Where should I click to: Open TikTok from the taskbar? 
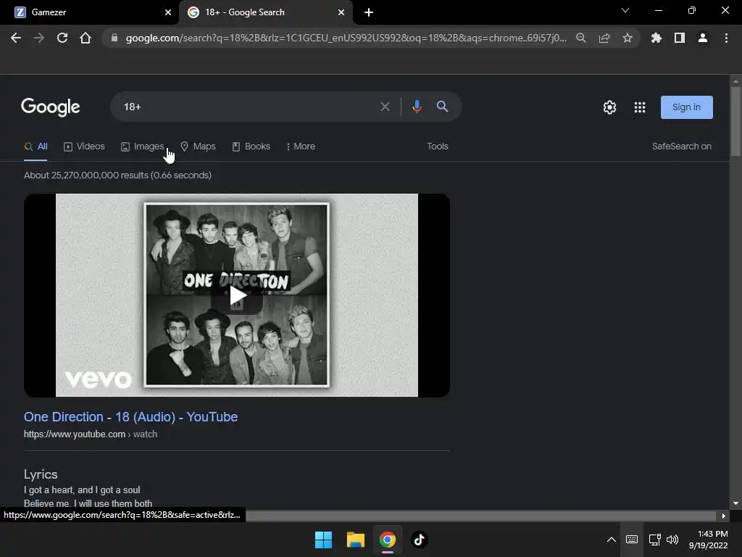(420, 540)
